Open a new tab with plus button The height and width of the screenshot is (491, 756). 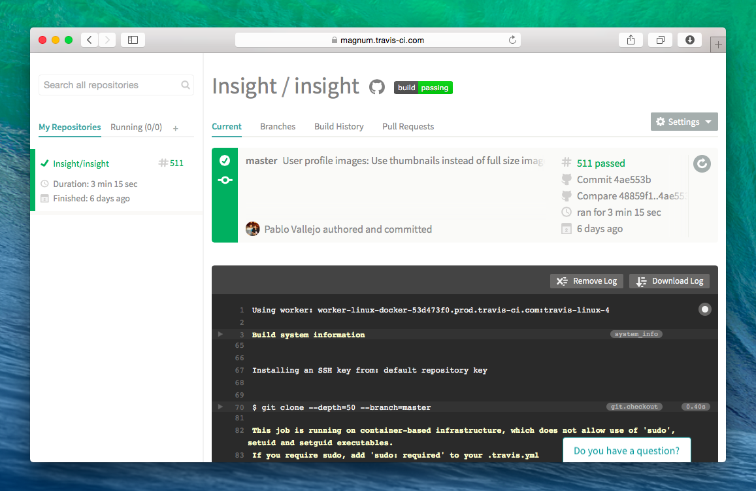[718, 45]
